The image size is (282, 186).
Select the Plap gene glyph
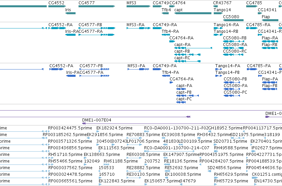[270, 20]
